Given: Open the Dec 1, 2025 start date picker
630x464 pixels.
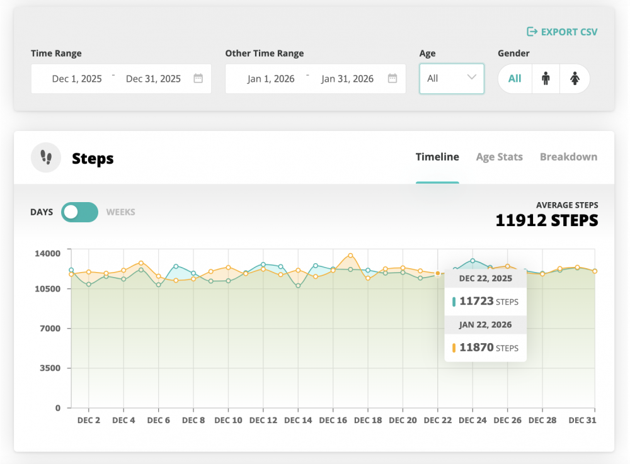Looking at the screenshot, I should point(77,79).
